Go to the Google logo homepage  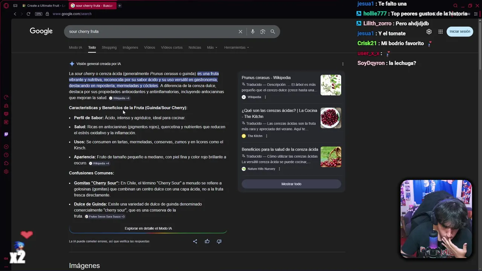(x=41, y=31)
